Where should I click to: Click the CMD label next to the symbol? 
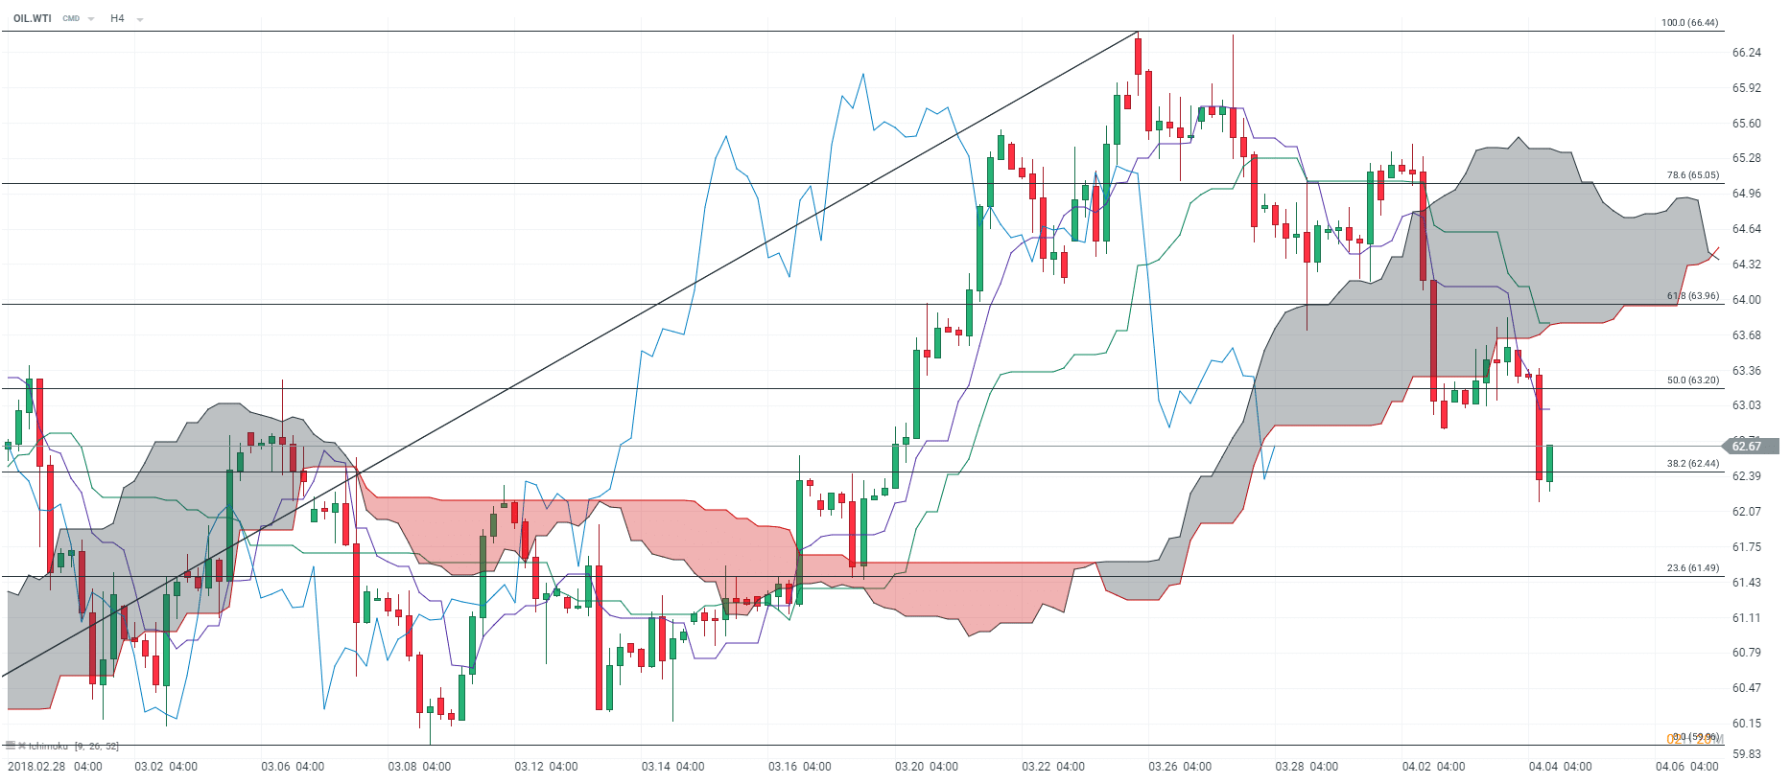click(x=71, y=18)
